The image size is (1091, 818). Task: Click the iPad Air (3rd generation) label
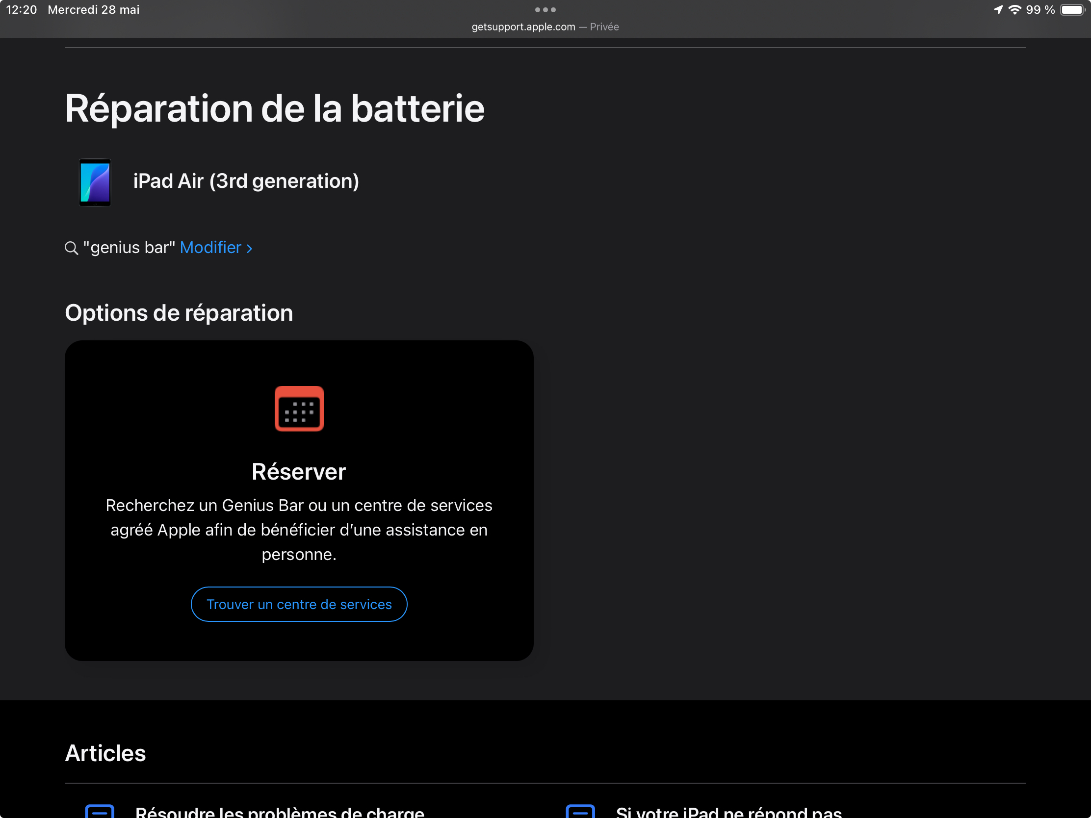click(246, 181)
